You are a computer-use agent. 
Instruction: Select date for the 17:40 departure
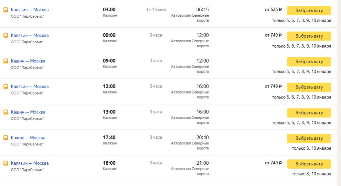[x=309, y=138]
